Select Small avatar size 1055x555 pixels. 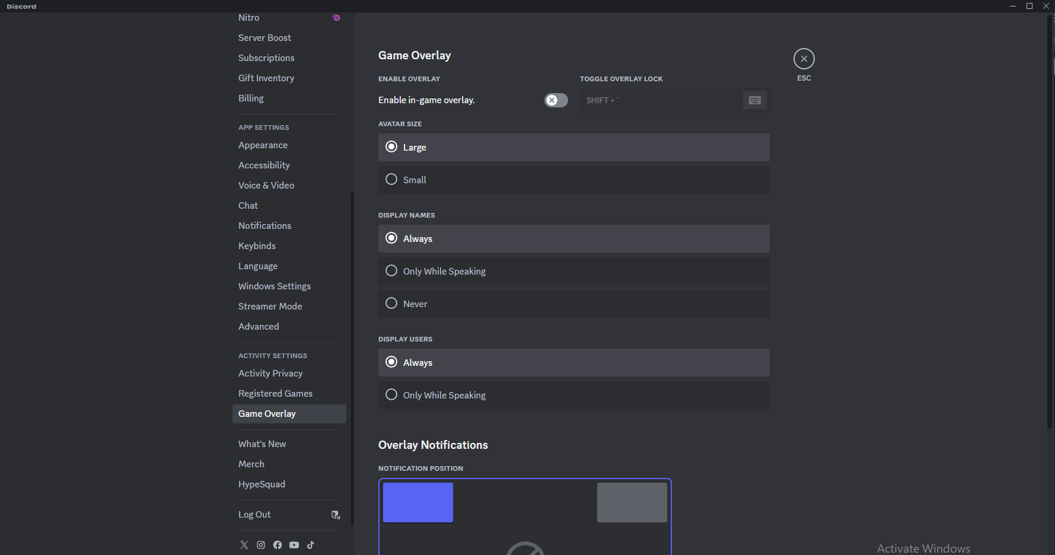tap(391, 180)
